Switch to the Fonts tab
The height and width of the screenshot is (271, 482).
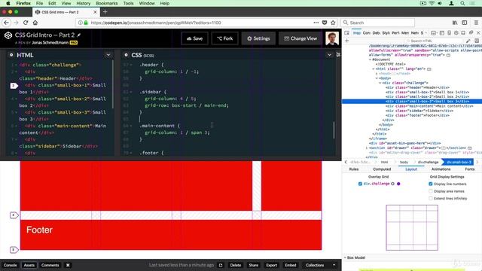[469, 169]
